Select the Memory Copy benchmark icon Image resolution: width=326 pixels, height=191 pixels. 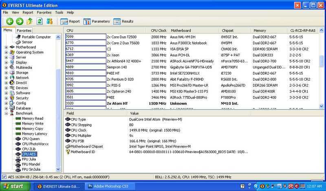pos(18,129)
